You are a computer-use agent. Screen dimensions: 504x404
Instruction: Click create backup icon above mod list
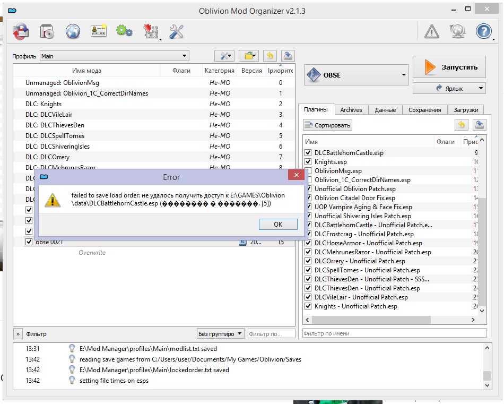[x=288, y=56]
